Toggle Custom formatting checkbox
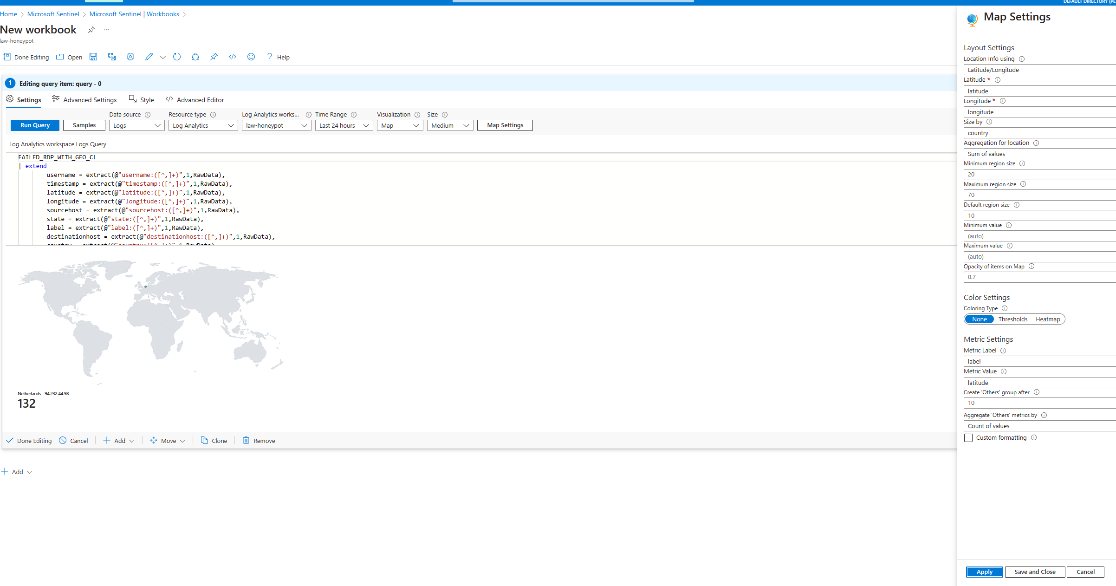The image size is (1116, 586). coord(968,438)
